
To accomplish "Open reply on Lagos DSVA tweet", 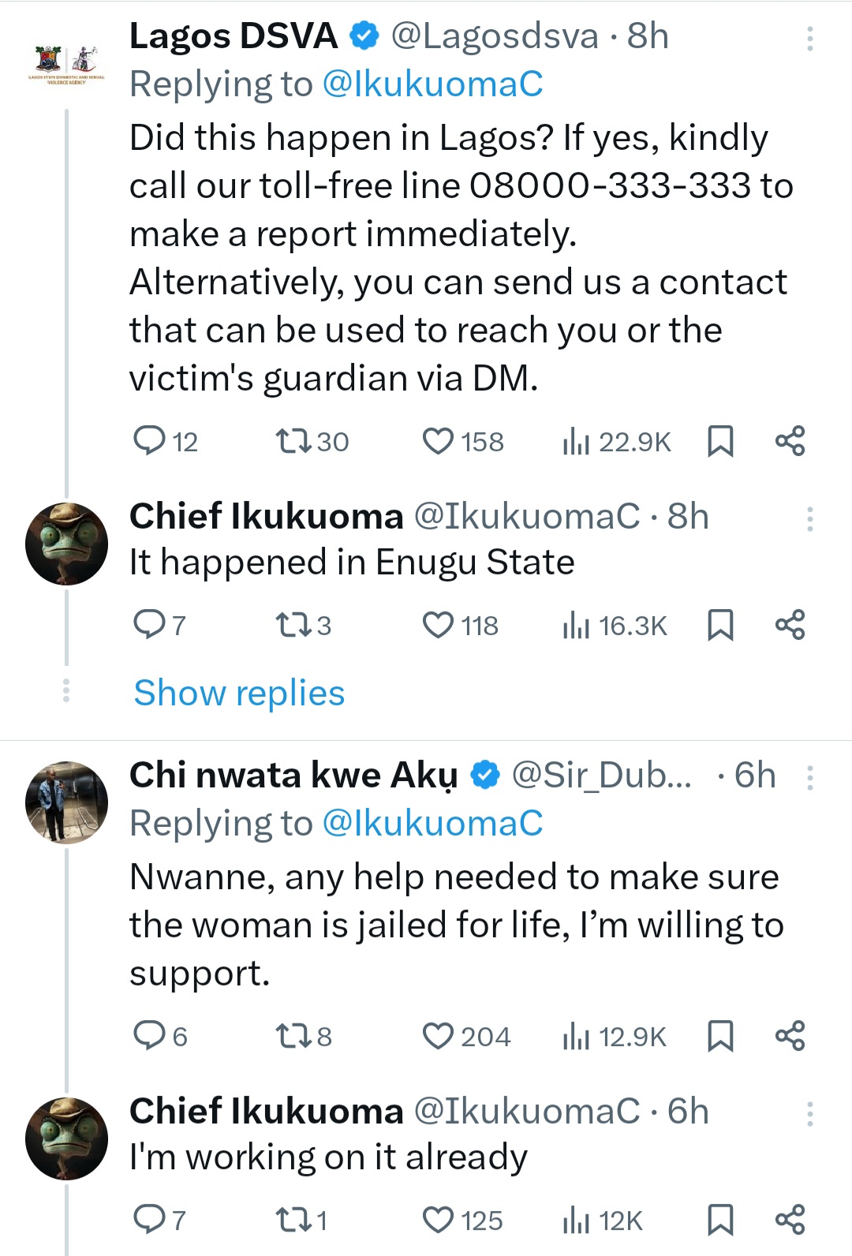I will click(x=149, y=441).
